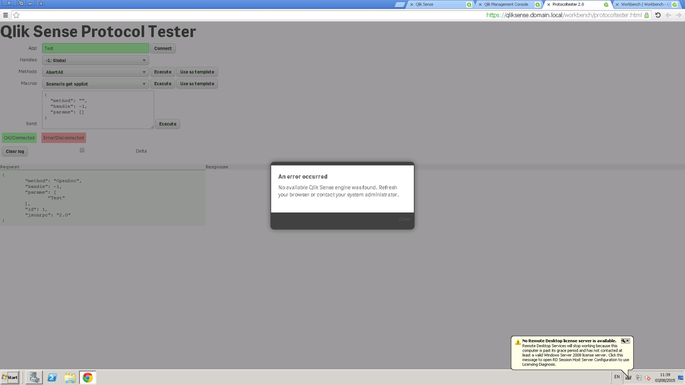Click the Connect button

point(163,49)
